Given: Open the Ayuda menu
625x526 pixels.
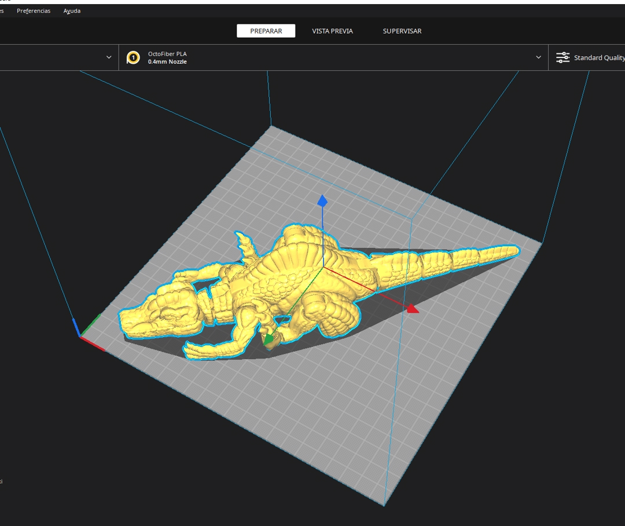Looking at the screenshot, I should [x=72, y=11].
